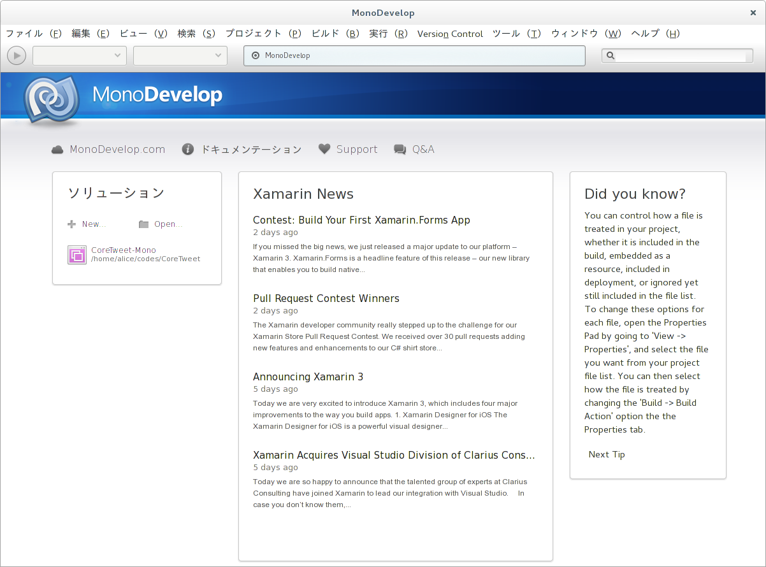Visit the MonoDevelop.com link
The image size is (766, 567).
pyautogui.click(x=117, y=150)
